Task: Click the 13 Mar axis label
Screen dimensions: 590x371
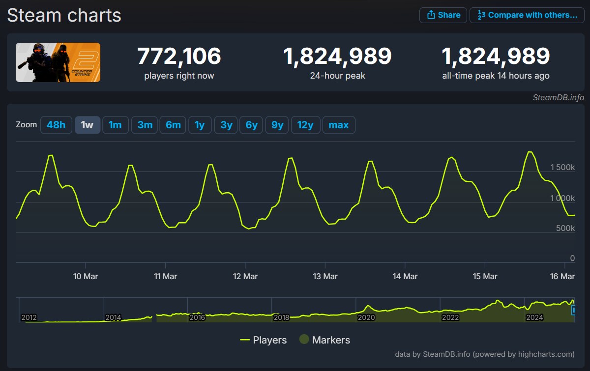Action: (325, 276)
